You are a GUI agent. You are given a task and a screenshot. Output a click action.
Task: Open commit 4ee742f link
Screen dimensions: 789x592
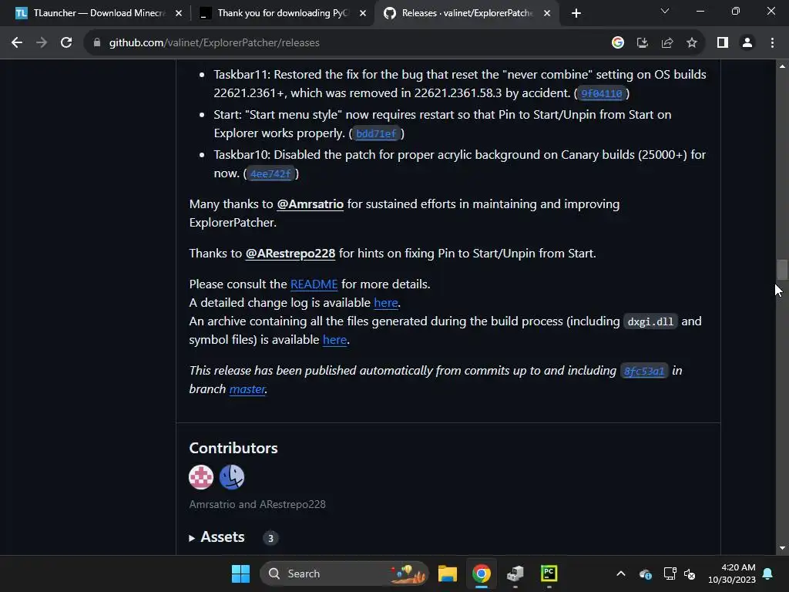tap(270, 174)
